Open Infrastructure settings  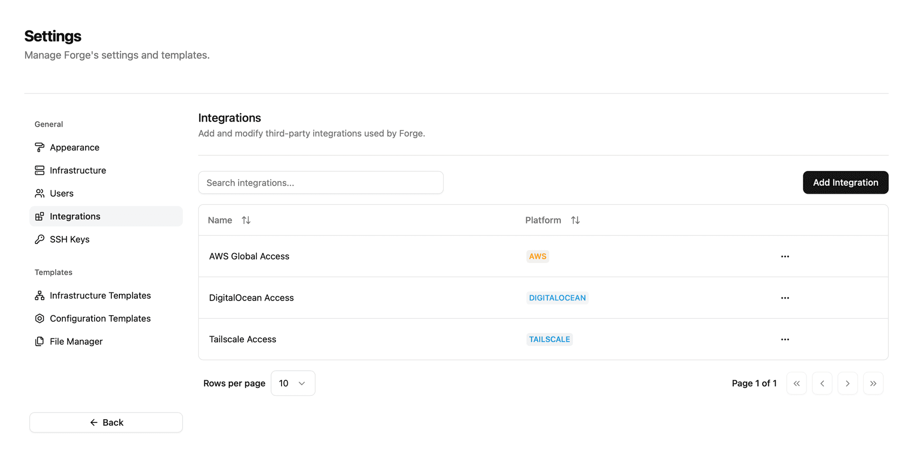[x=106, y=170]
